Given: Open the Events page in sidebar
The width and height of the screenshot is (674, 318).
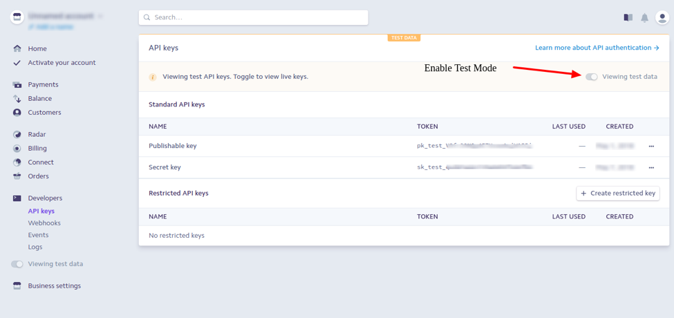Looking at the screenshot, I should pos(38,235).
